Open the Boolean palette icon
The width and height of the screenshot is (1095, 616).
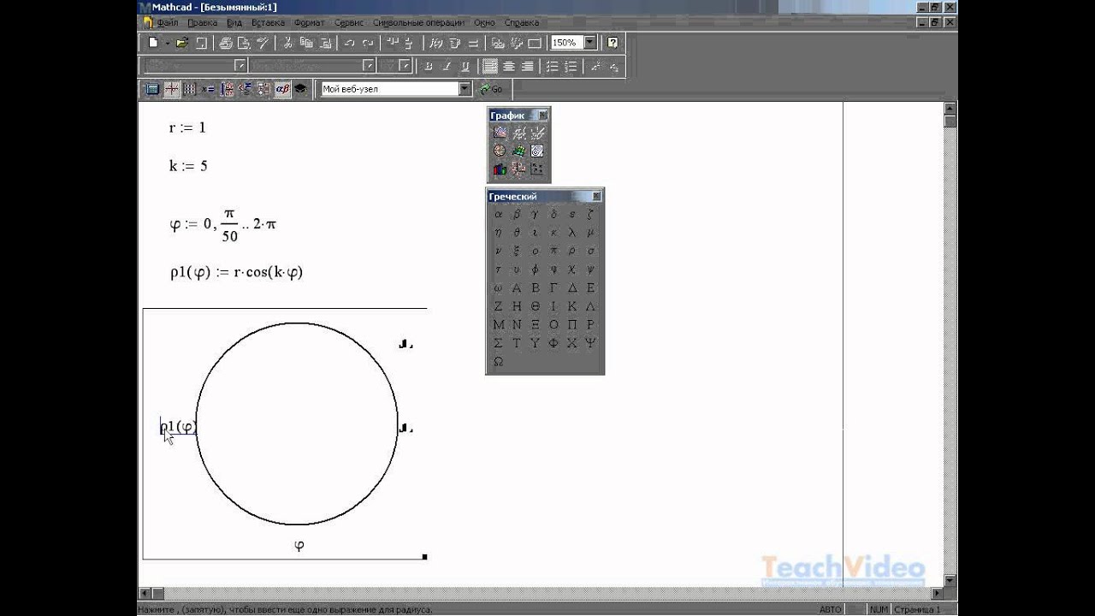click(x=246, y=89)
